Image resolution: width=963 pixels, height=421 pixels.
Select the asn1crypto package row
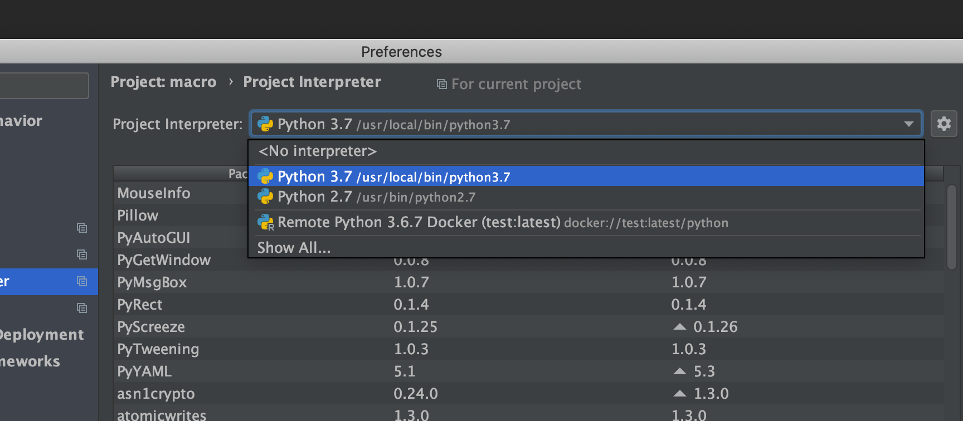coord(528,394)
